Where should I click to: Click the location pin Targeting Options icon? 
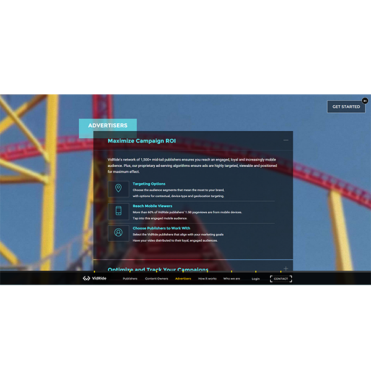point(118,189)
